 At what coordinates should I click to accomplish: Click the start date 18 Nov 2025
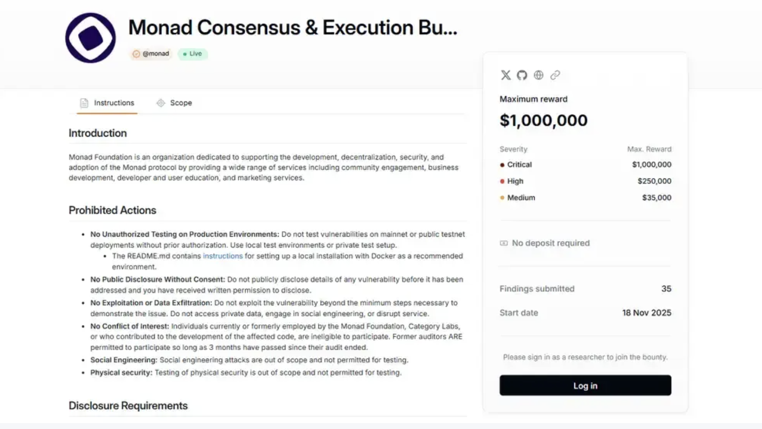(x=647, y=313)
